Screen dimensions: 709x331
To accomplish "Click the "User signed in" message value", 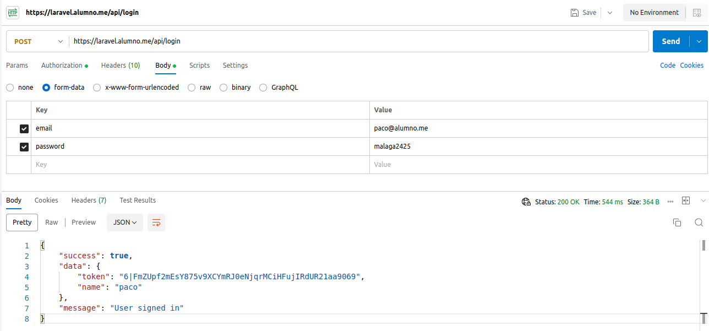I will pyautogui.click(x=146, y=308).
